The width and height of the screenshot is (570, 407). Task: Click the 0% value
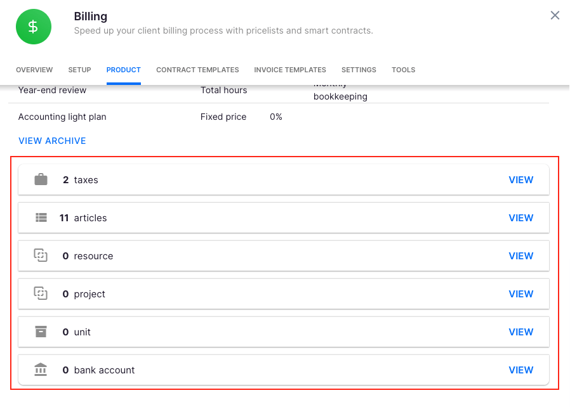point(276,117)
